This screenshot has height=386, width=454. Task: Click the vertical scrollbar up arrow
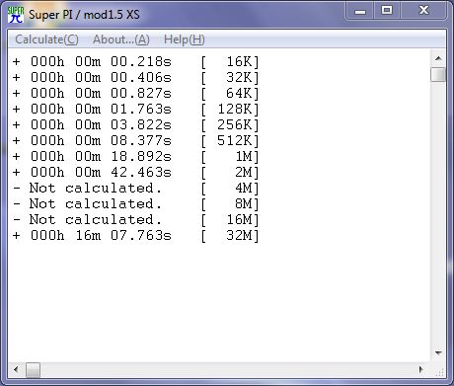[x=438, y=58]
